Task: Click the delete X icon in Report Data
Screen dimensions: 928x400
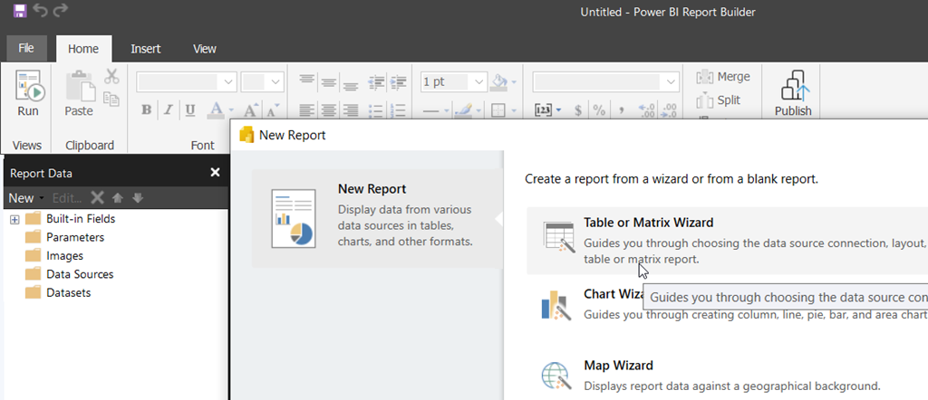Action: [97, 198]
